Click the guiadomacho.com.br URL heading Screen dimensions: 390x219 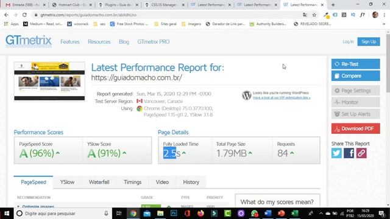coord(136,78)
